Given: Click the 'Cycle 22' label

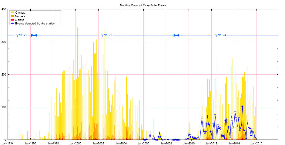Looking at the screenshot, I should (21, 35).
